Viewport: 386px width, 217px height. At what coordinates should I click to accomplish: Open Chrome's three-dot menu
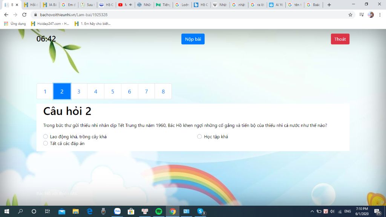pyautogui.click(x=380, y=15)
